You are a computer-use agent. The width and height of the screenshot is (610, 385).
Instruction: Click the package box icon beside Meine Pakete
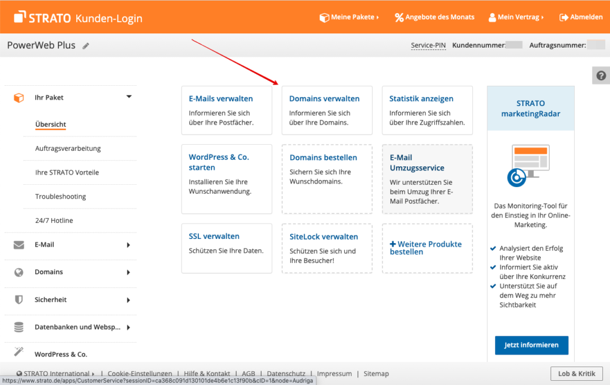click(324, 17)
